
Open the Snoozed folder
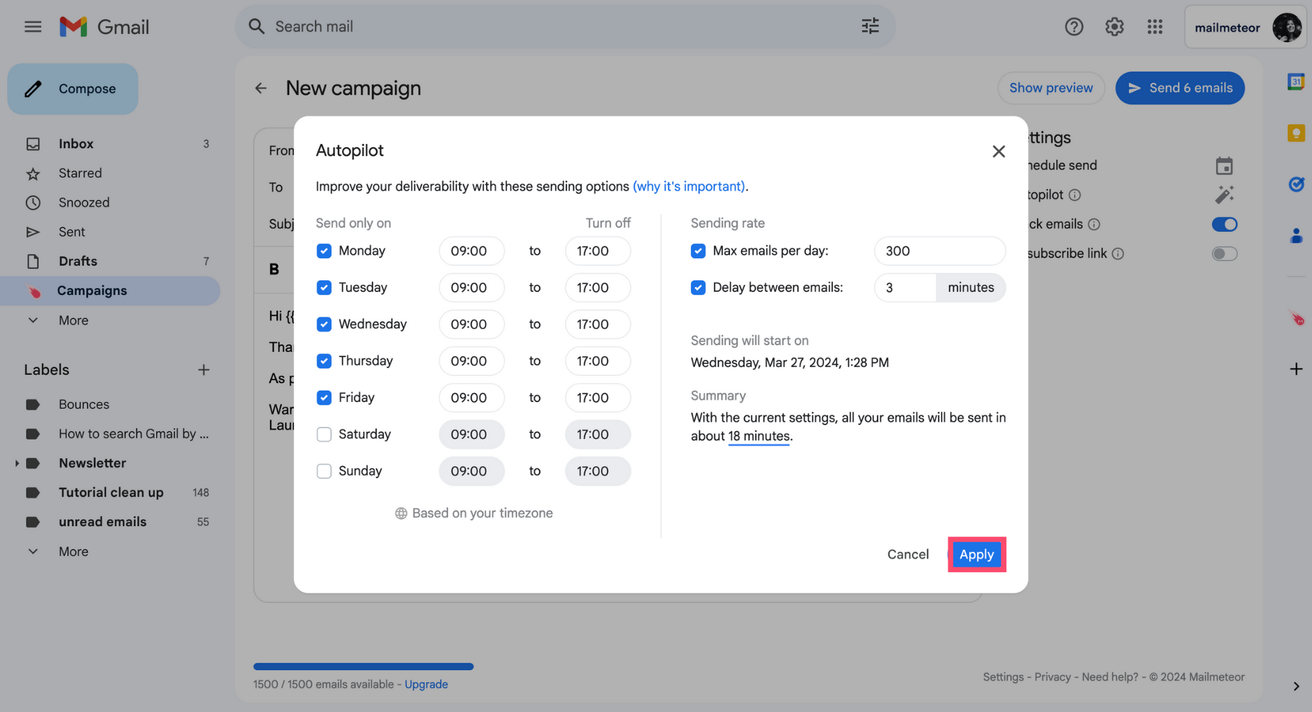(x=110, y=203)
